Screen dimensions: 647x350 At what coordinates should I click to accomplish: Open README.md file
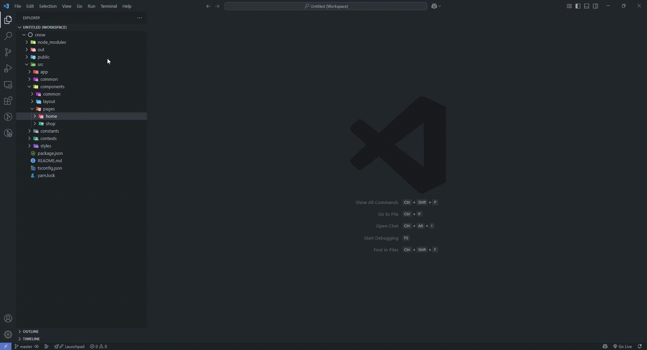(x=82, y=161)
